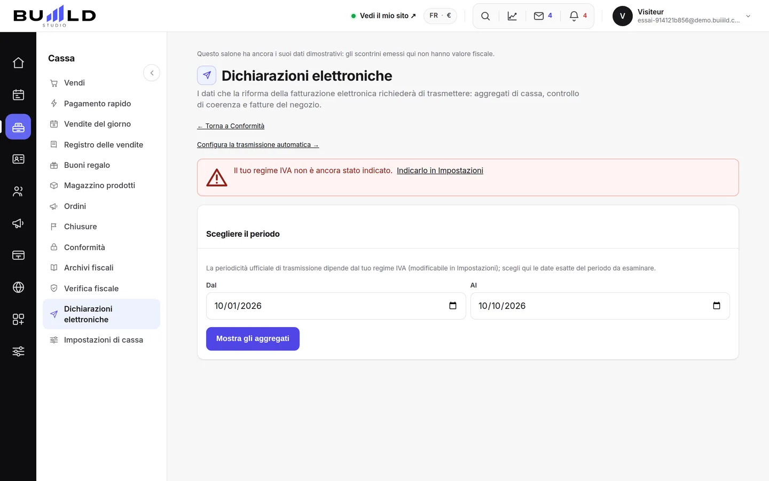Open the Dal date picker calendar icon
Viewport: 769px width, 481px height.
point(453,306)
